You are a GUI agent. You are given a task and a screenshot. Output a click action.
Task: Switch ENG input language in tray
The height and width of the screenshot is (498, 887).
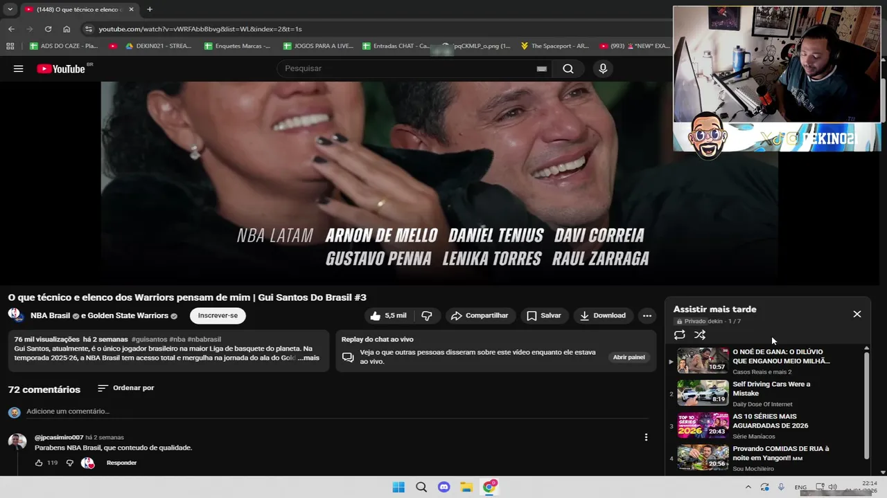[800, 487]
